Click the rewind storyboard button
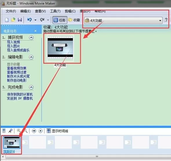This screenshot has height=161, width=171. (34, 131)
